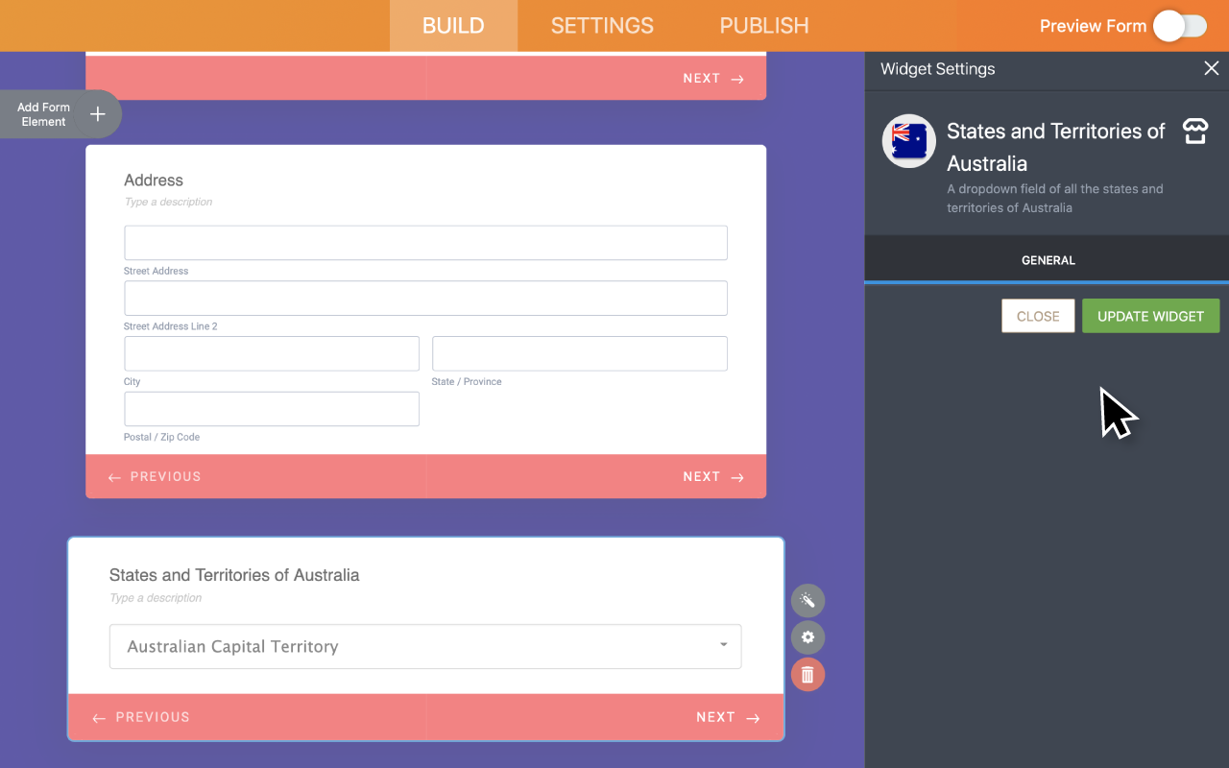Screen dimensions: 1229x768
Task: Click the CLOSE button in settings panel
Action: click(1038, 316)
